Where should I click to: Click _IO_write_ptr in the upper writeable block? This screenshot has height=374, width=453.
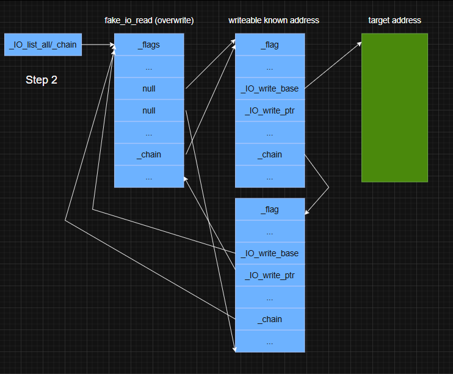tap(270, 110)
